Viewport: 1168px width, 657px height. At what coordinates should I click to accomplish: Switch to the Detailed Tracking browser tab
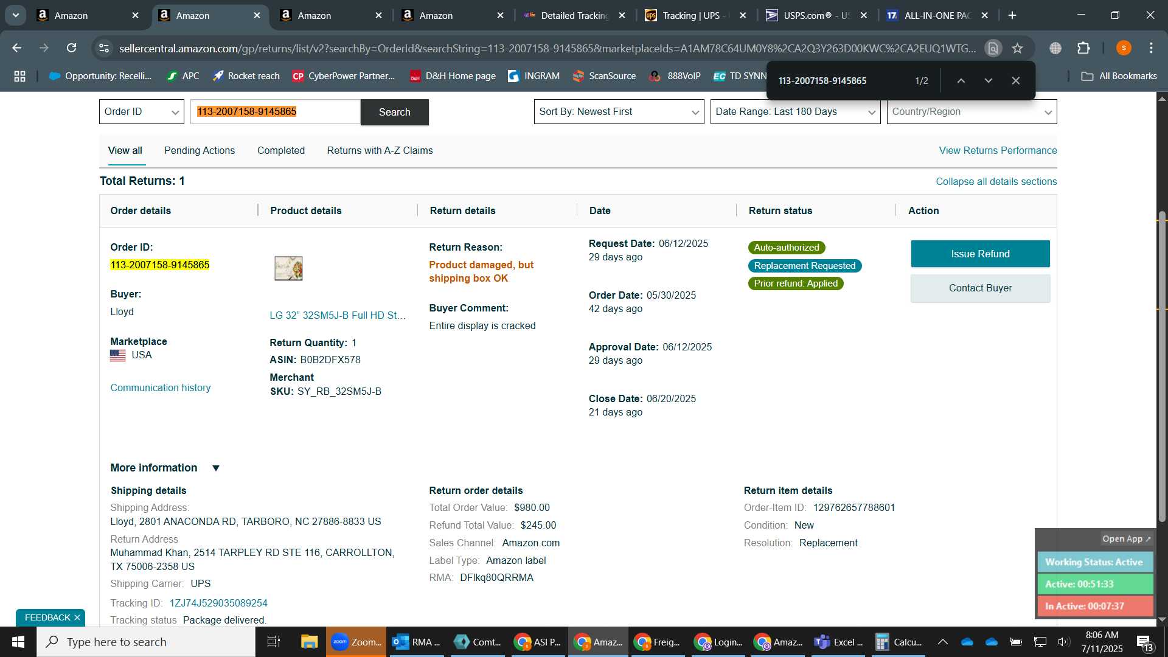574,16
